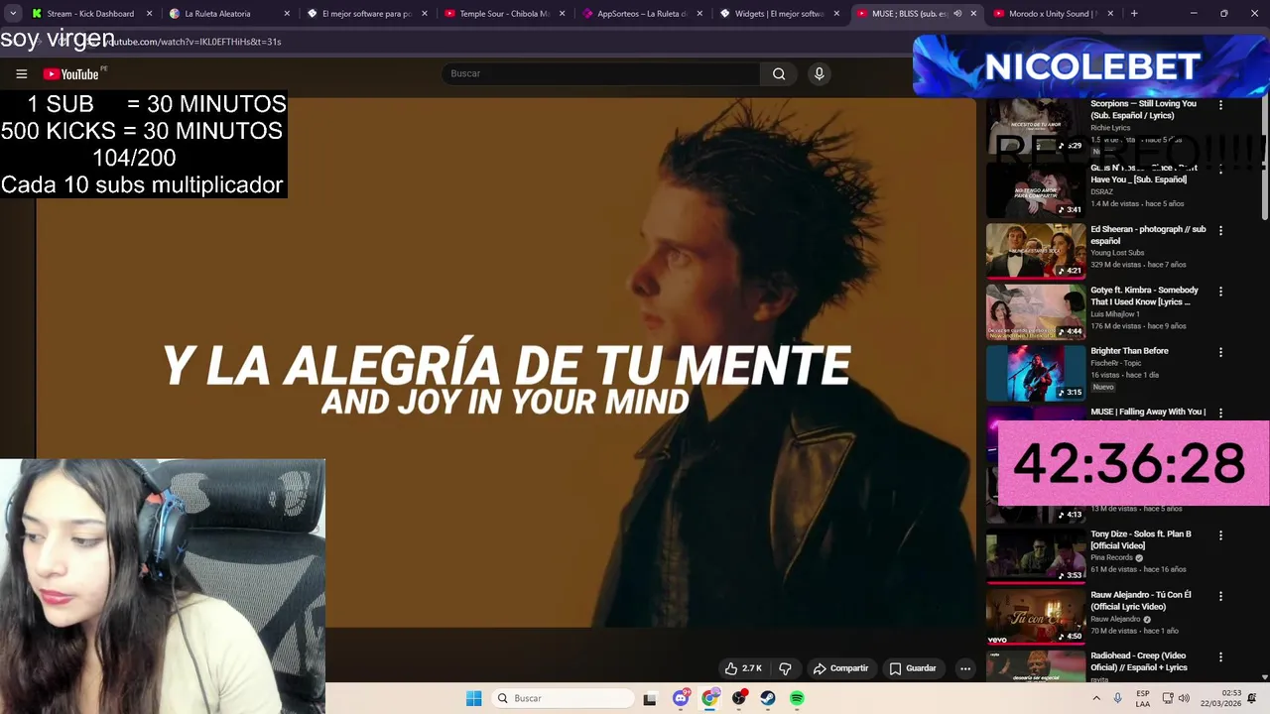Open OBS Studio from the taskbar
The image size is (1270, 714).
tap(739, 698)
